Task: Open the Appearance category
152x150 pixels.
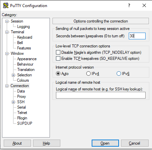Action: (x=27, y=59)
